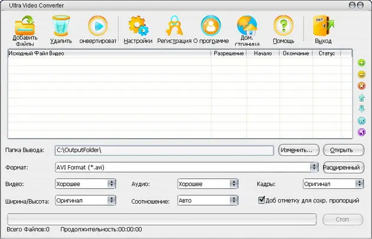Toggle Доб отметку для сохр. пропорций checkbox
This screenshot has width=372, height=239.
point(262,200)
